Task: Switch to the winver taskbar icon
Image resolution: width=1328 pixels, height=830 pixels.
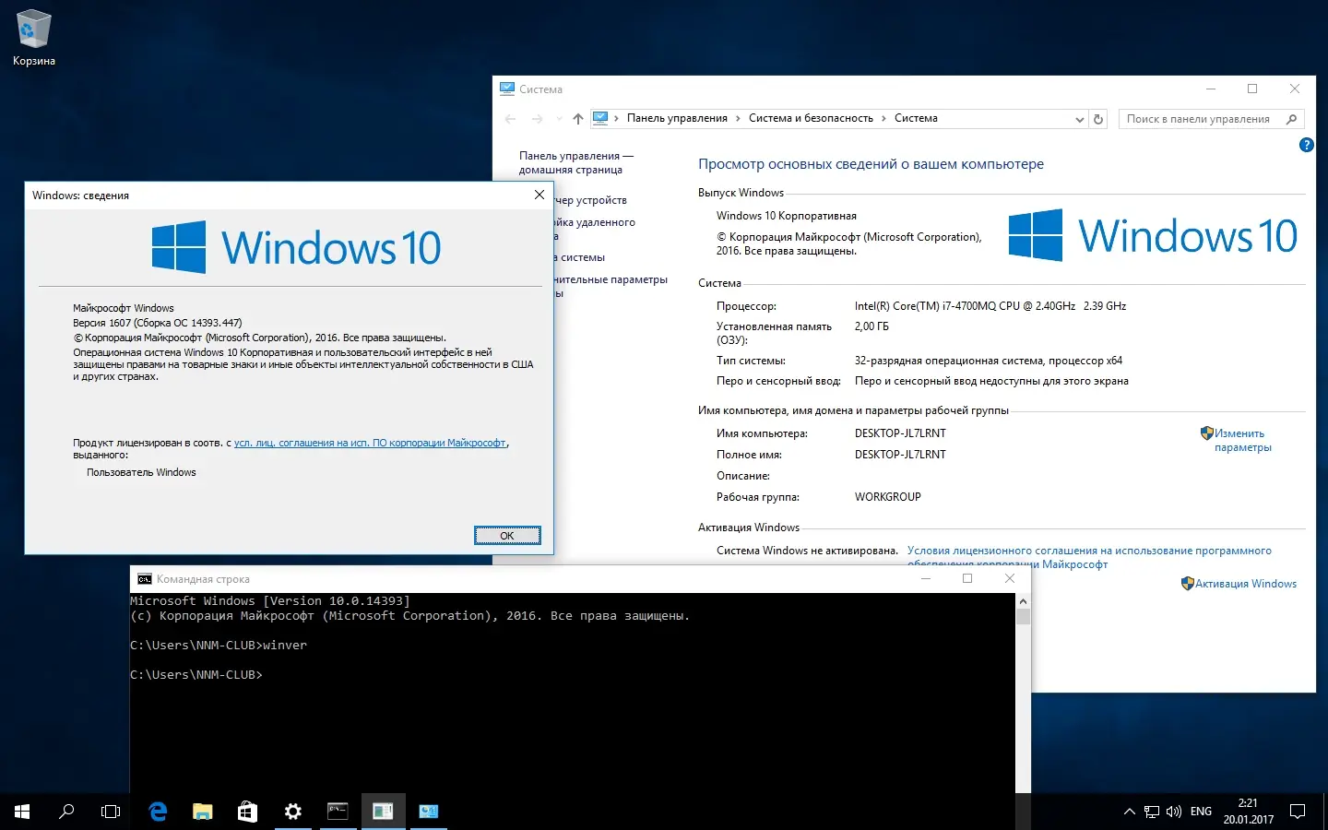Action: click(x=383, y=812)
